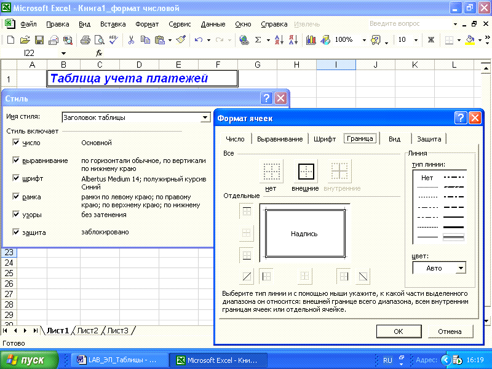Click the New workbook toolbar icon
Image resolution: width=492 pixels, height=369 pixels.
(x=10, y=40)
